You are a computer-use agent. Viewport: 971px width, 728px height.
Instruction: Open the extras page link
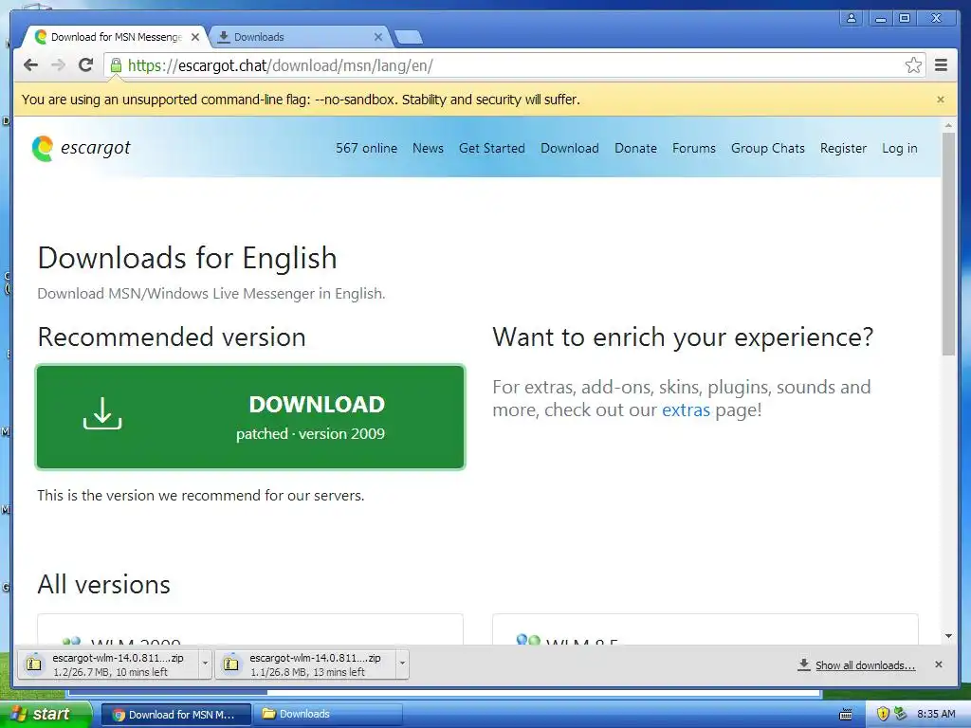[686, 409]
